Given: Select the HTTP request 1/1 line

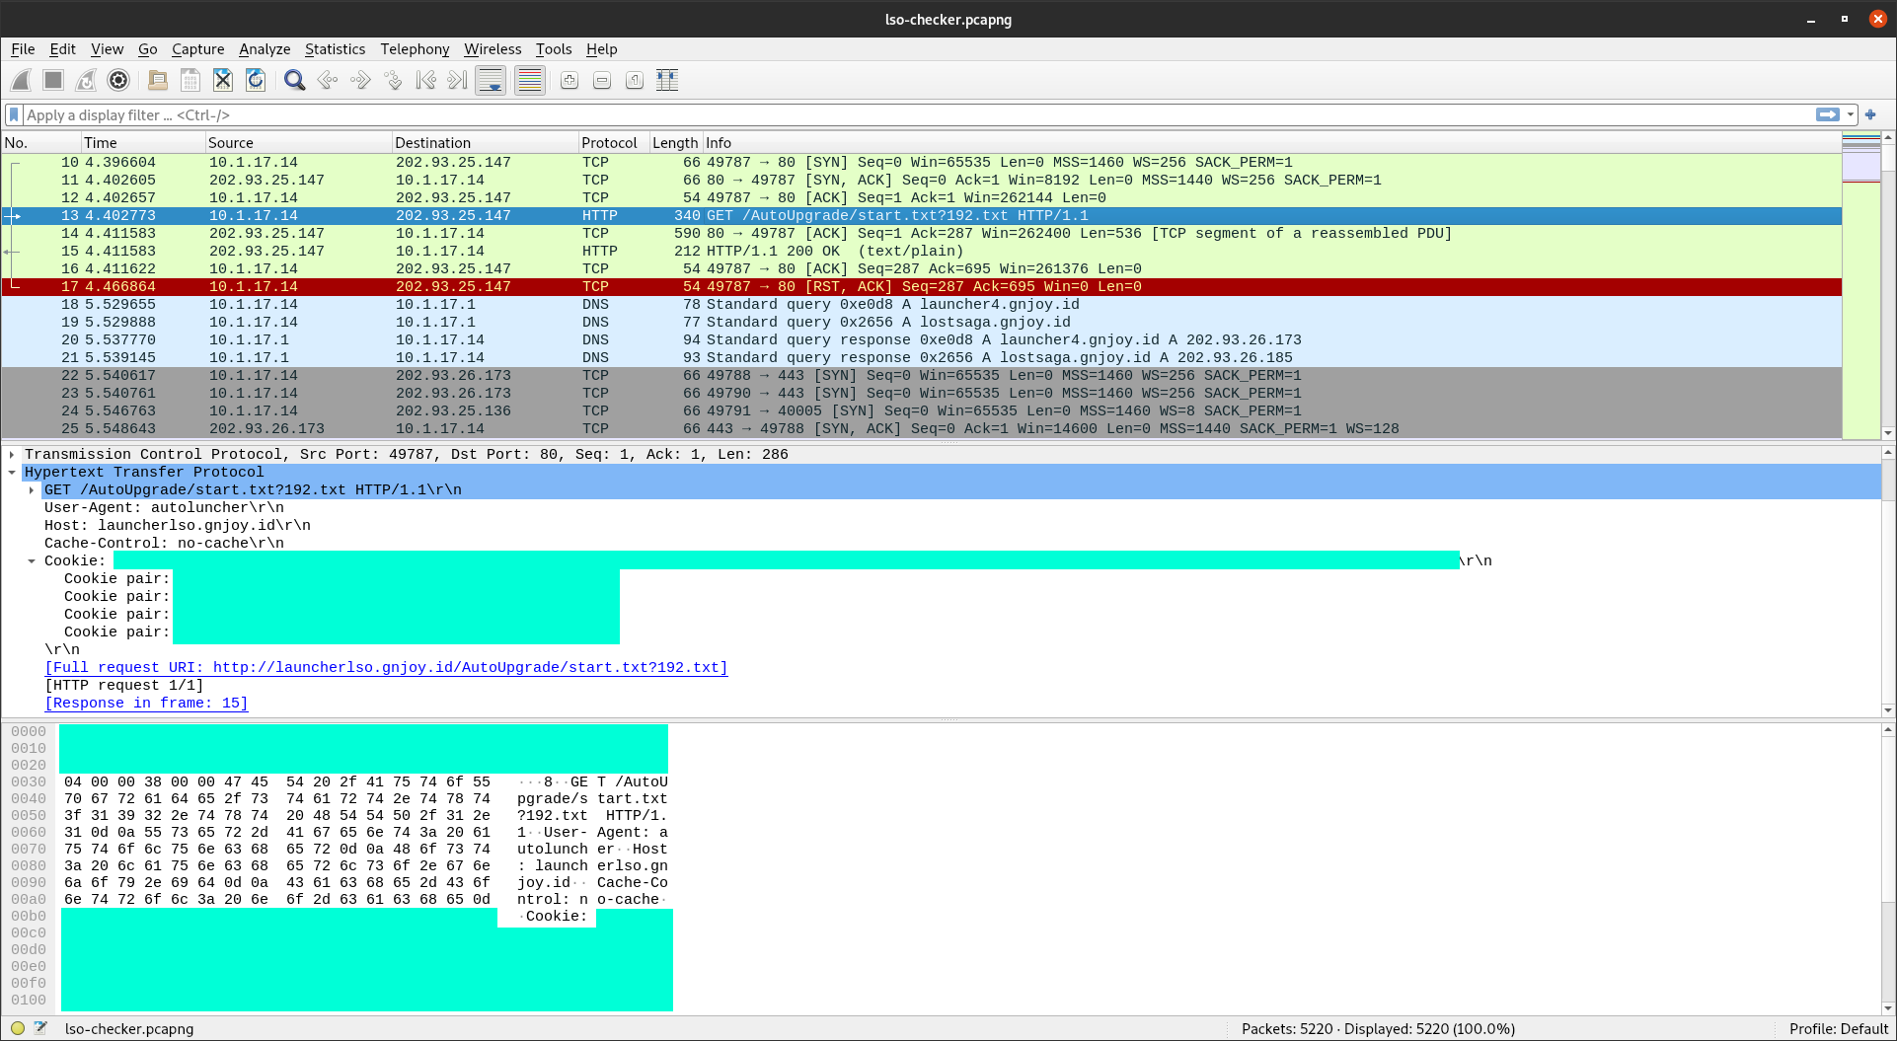Looking at the screenshot, I should click(124, 686).
